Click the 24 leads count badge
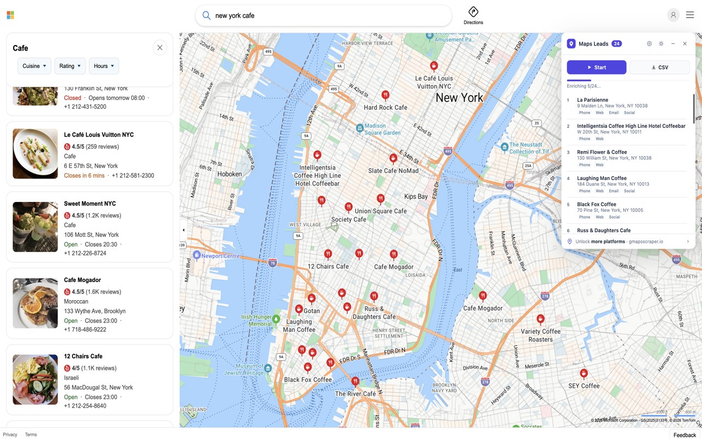 616,44
